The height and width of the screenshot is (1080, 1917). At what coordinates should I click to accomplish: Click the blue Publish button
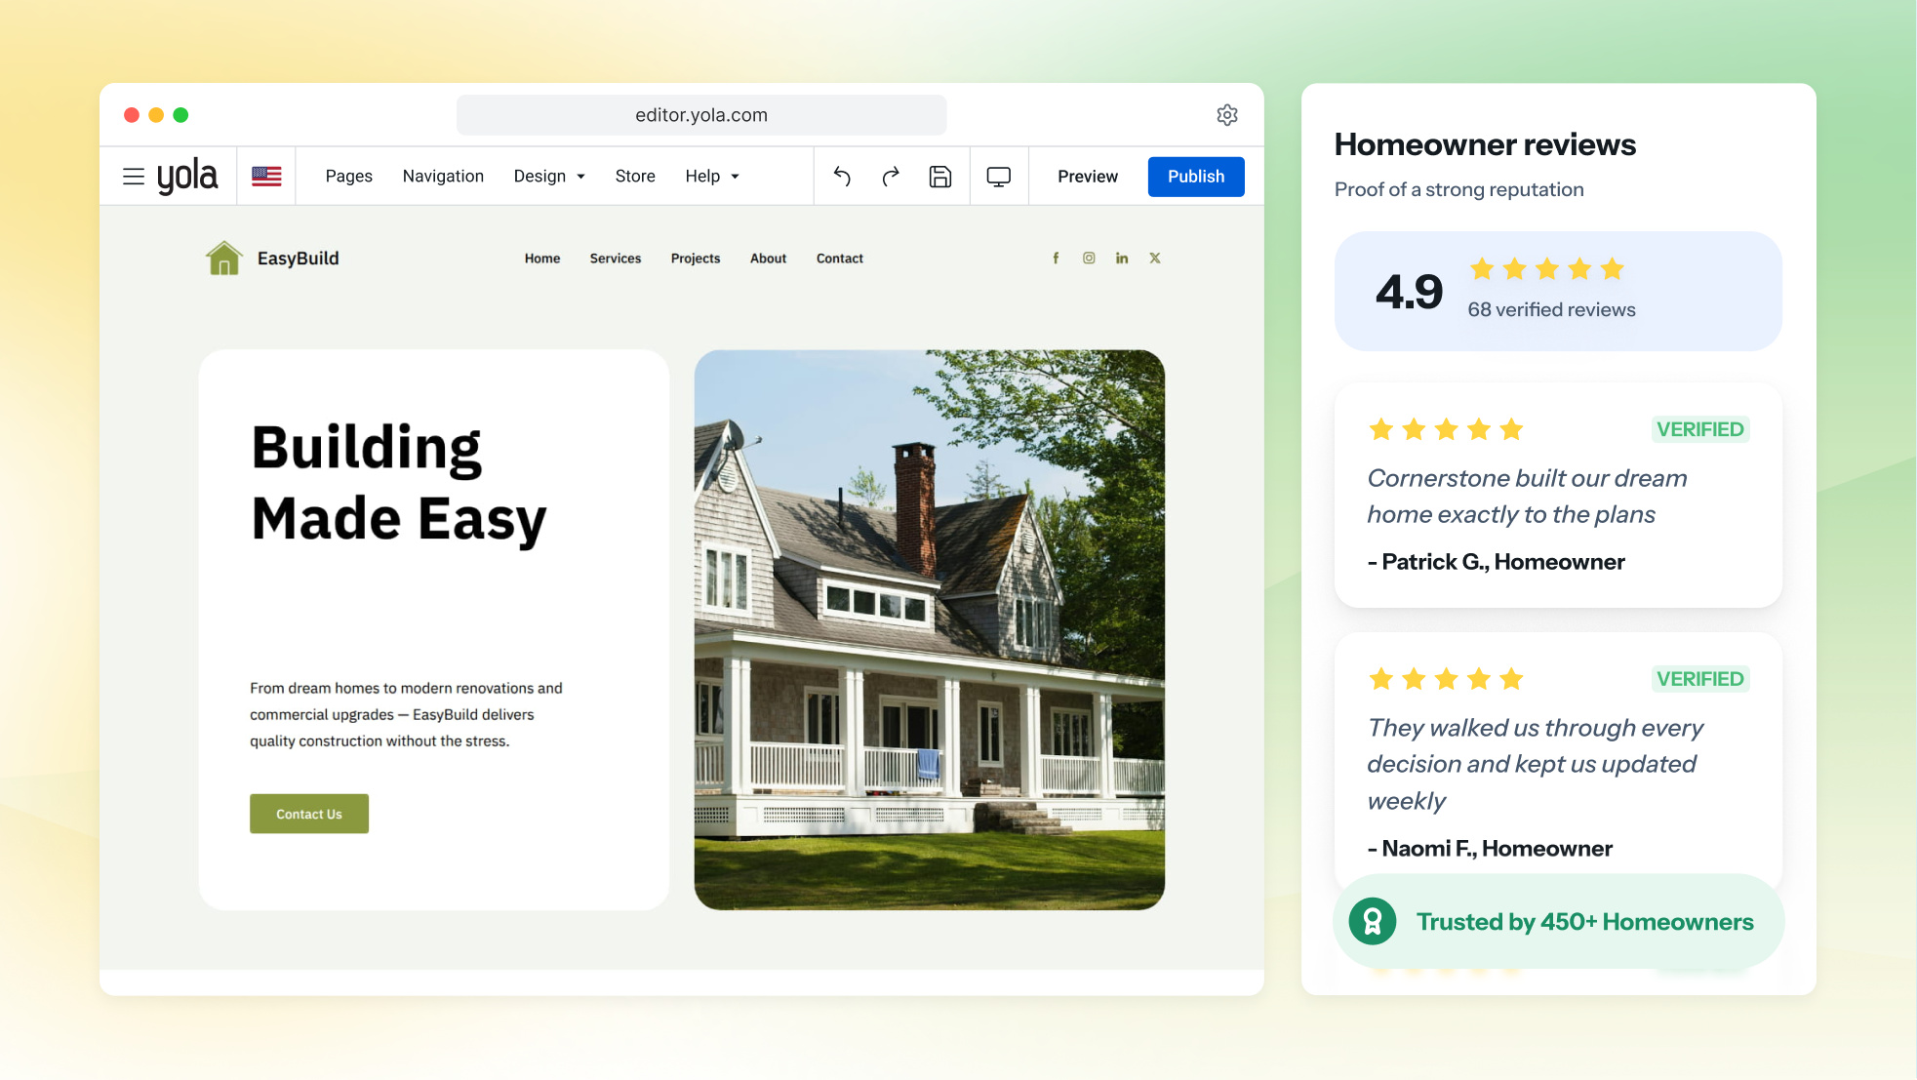pyautogui.click(x=1196, y=177)
